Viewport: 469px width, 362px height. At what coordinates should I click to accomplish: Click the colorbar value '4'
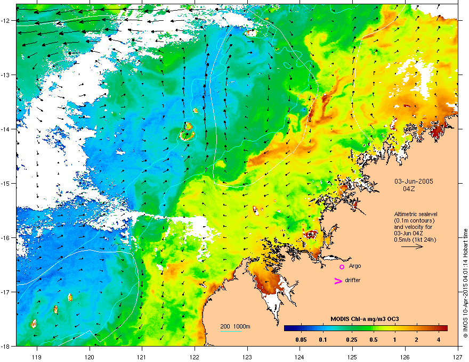[439, 340]
